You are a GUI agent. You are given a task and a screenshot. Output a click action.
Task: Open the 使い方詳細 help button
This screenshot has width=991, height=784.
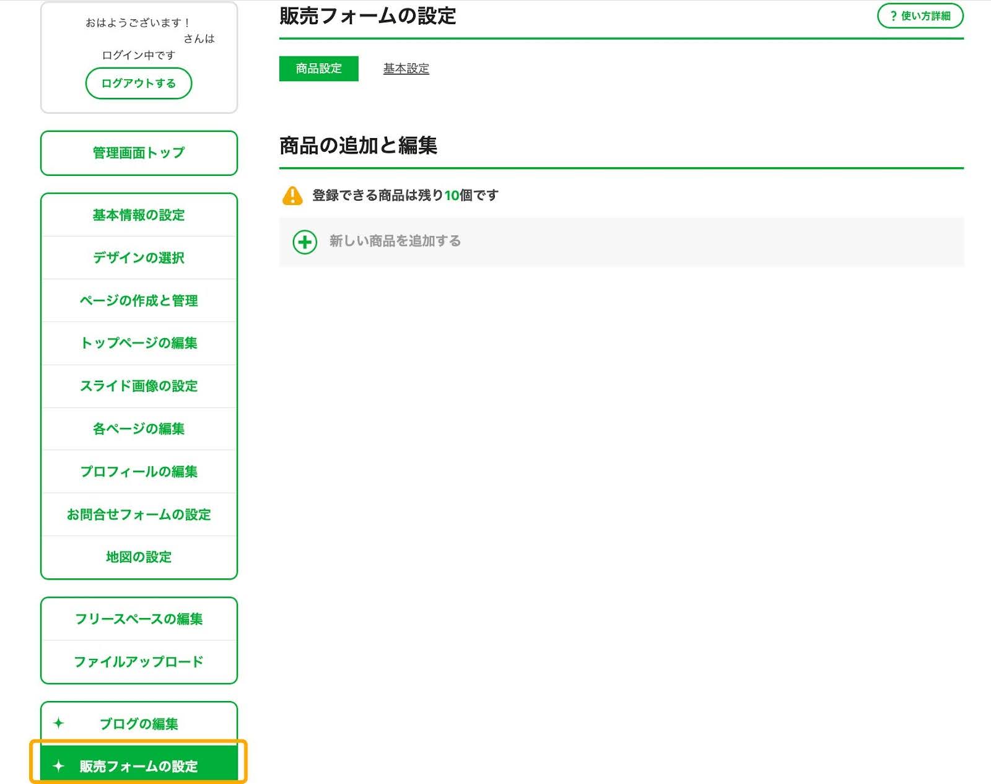(920, 16)
